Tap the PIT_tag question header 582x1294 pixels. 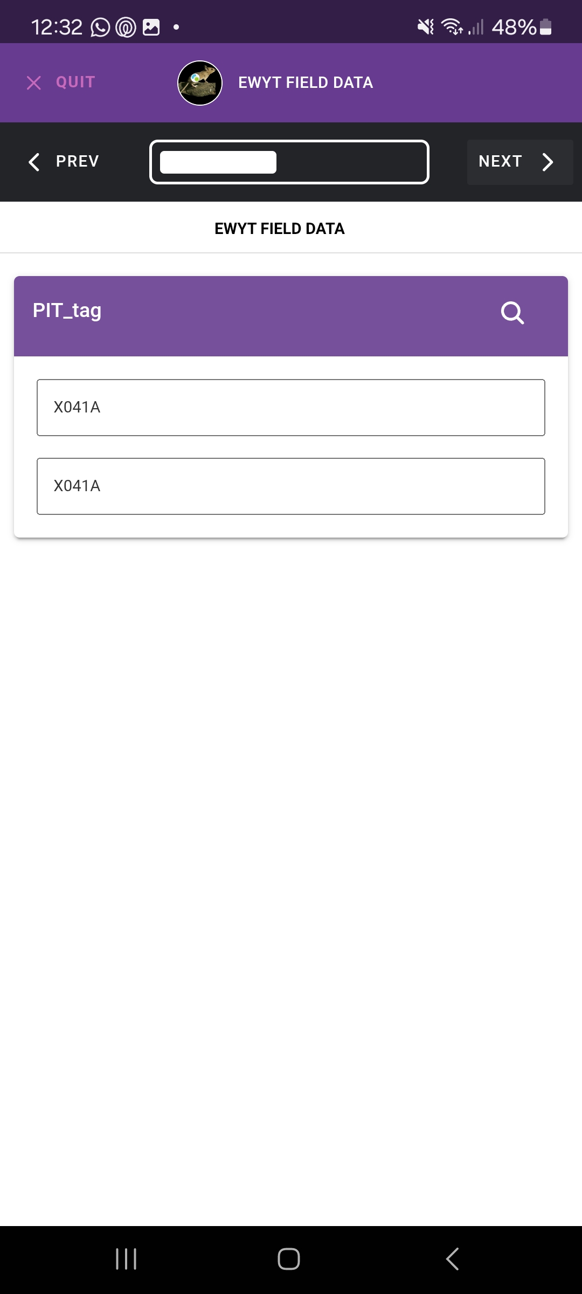point(67,311)
